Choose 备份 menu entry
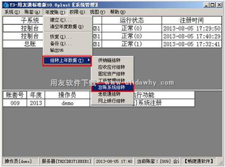Image resolution: width=225 pixels, height=167 pixels. click(x=67, y=44)
